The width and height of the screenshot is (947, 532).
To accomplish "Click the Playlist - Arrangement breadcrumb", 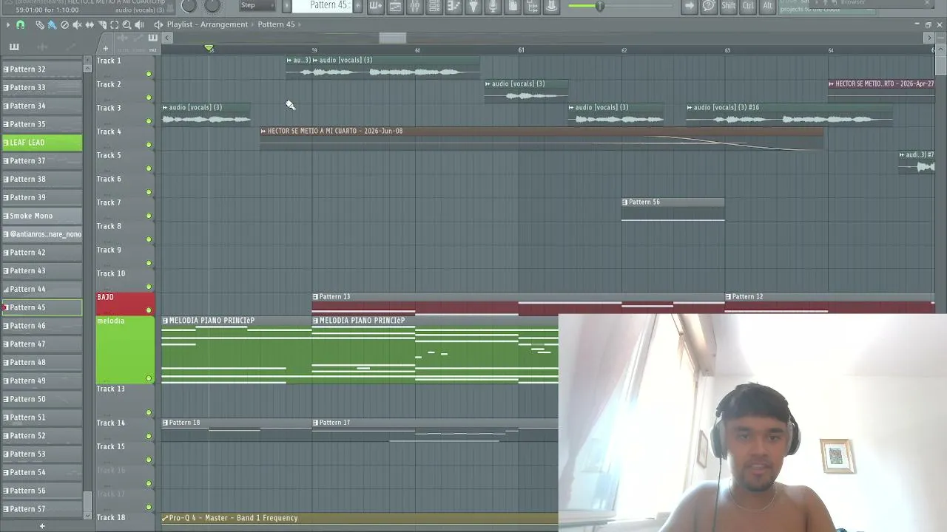I will pyautogui.click(x=207, y=24).
